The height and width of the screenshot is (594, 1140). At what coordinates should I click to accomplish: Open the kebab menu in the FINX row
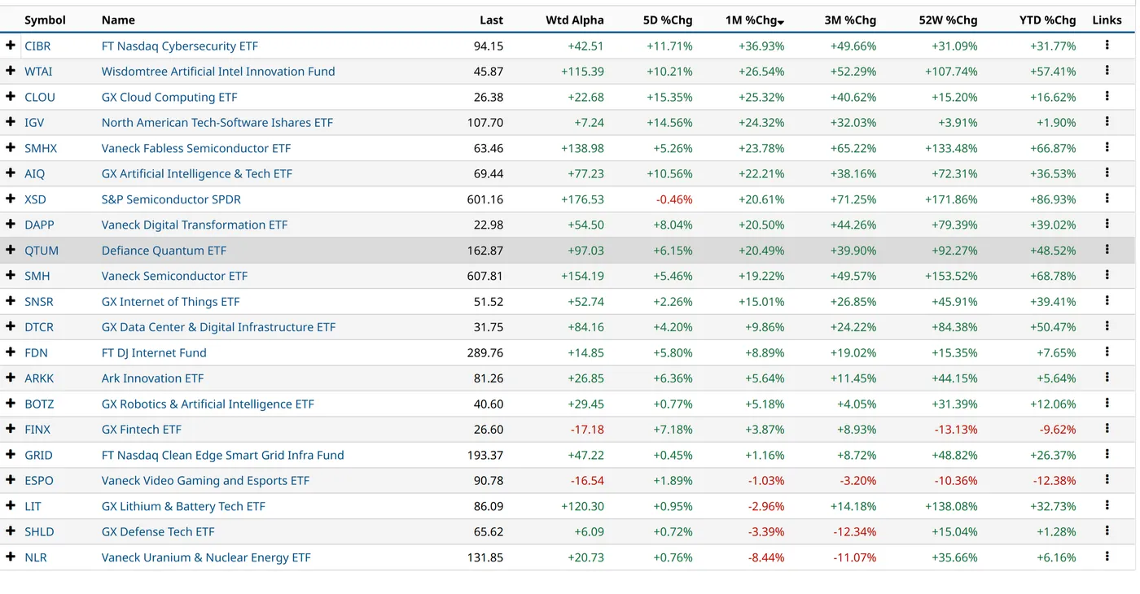[x=1107, y=429]
